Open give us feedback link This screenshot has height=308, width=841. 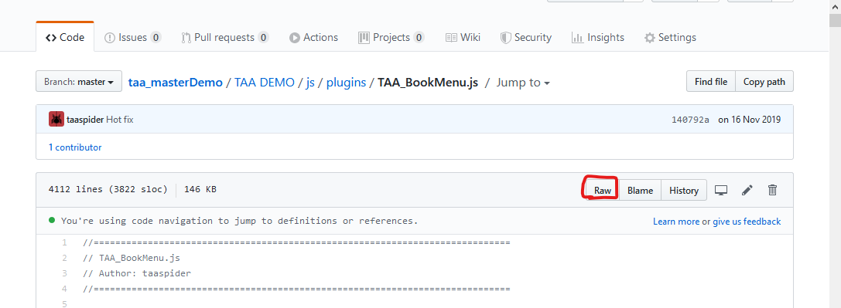[x=747, y=222]
